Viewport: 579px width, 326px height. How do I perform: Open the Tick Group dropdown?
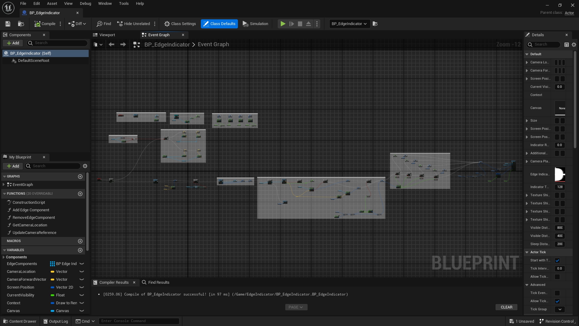pos(560,309)
